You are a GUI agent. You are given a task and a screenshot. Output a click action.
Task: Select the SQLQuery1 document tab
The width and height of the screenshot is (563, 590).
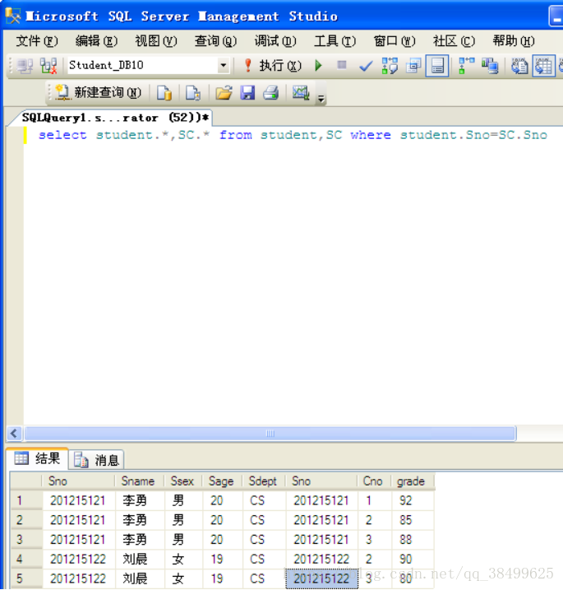pyautogui.click(x=114, y=118)
